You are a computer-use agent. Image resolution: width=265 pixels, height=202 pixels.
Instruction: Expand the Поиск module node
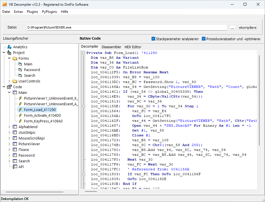click(x=9, y=150)
